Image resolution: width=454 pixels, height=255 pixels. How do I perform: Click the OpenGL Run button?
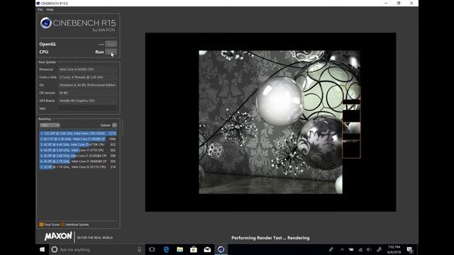tap(111, 44)
